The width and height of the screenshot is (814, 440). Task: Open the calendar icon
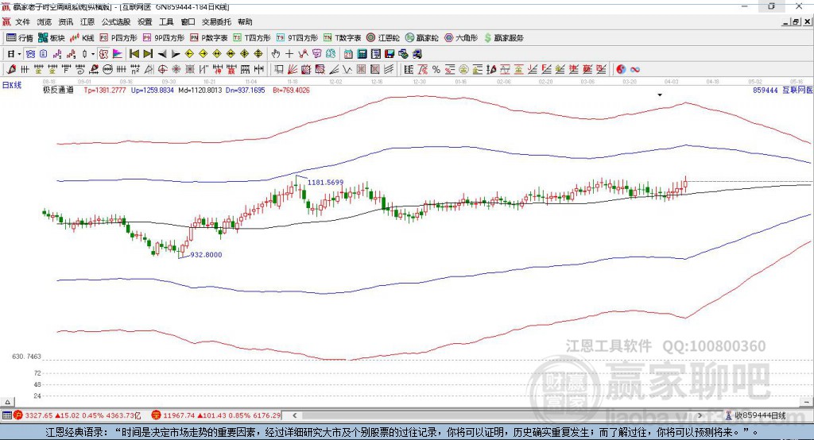pos(348,54)
